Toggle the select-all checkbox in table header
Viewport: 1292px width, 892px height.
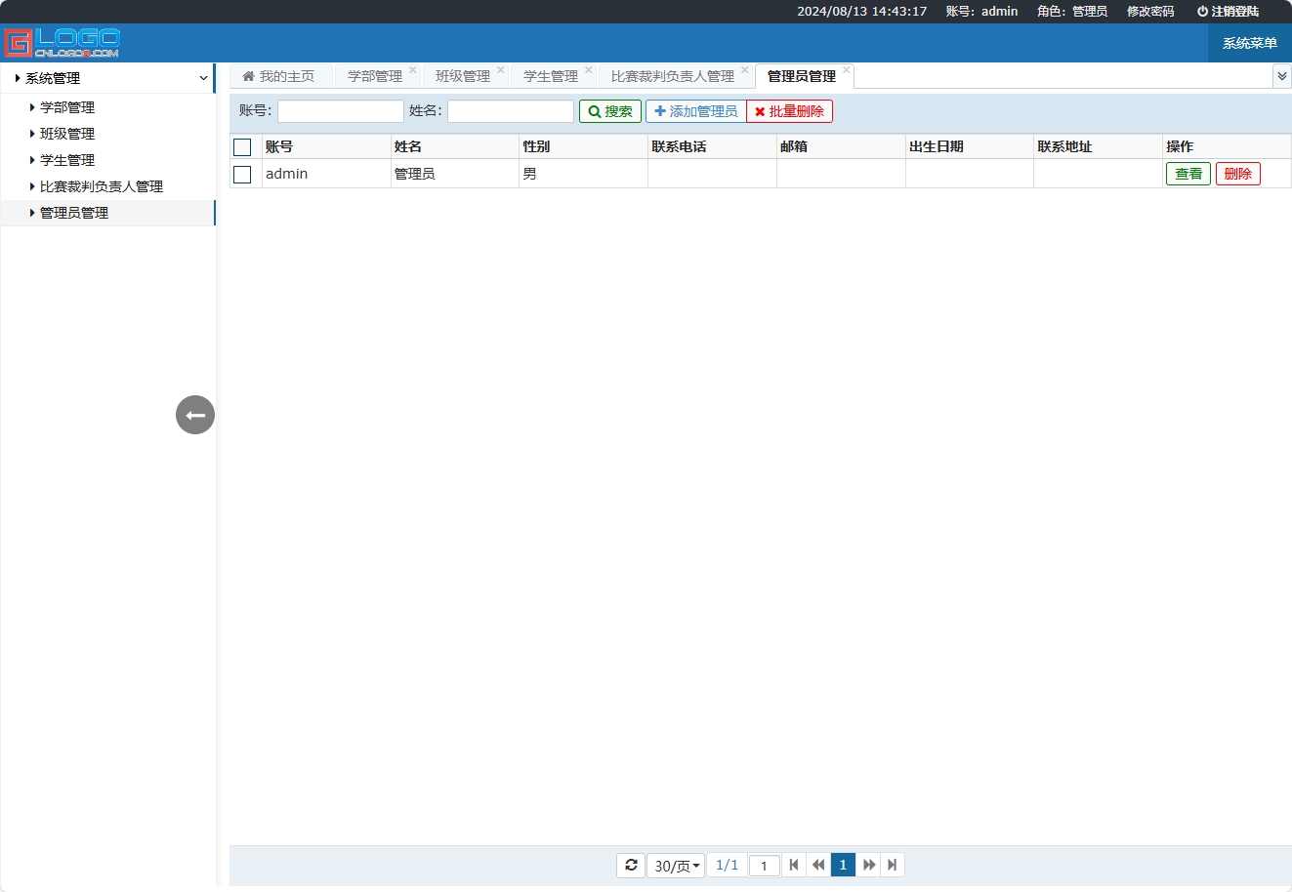tap(242, 147)
